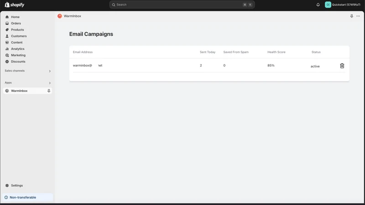Click the Content icon in sidebar
Screen dimensions: 365x205
click(7, 42)
